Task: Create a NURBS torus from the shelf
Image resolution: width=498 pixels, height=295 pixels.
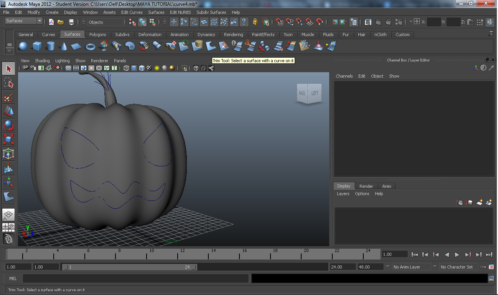Action: pyautogui.click(x=90, y=46)
